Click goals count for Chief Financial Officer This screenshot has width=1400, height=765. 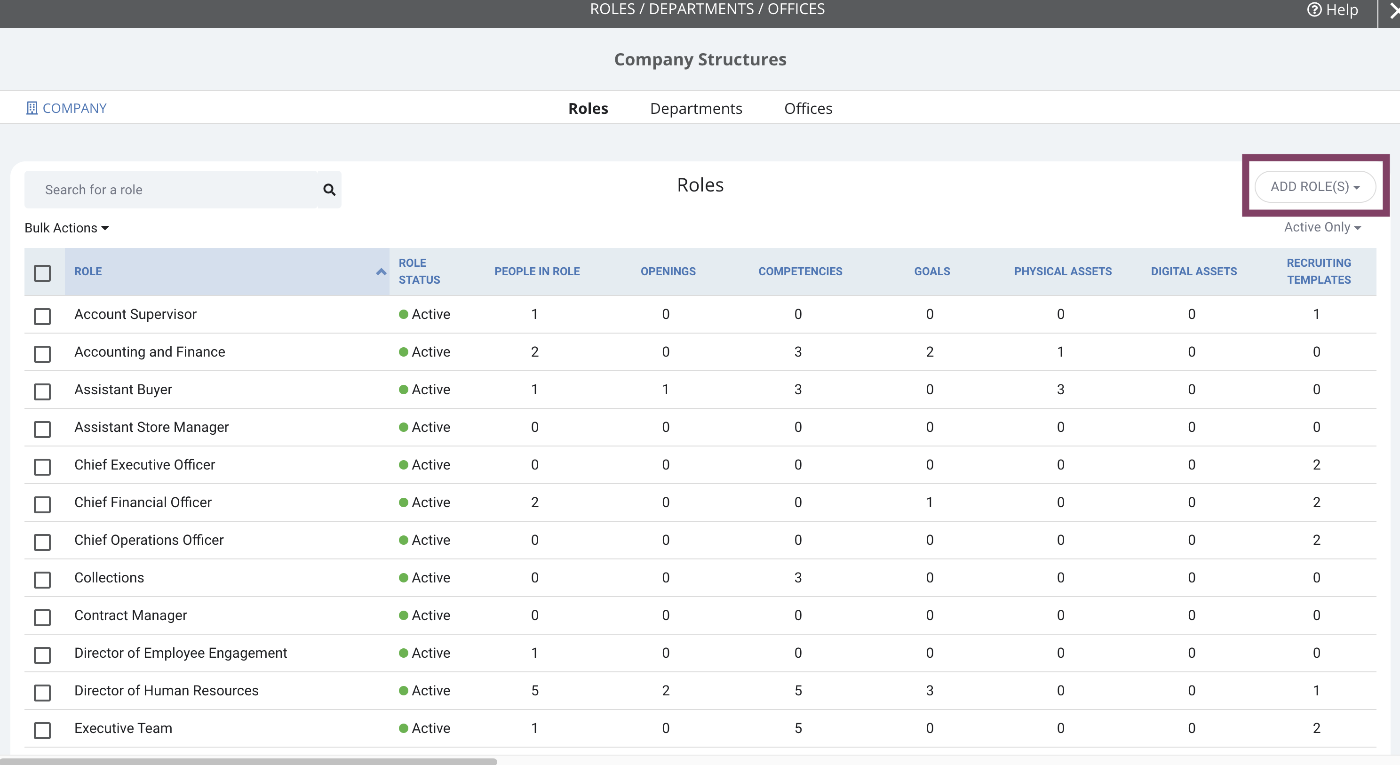click(x=930, y=502)
